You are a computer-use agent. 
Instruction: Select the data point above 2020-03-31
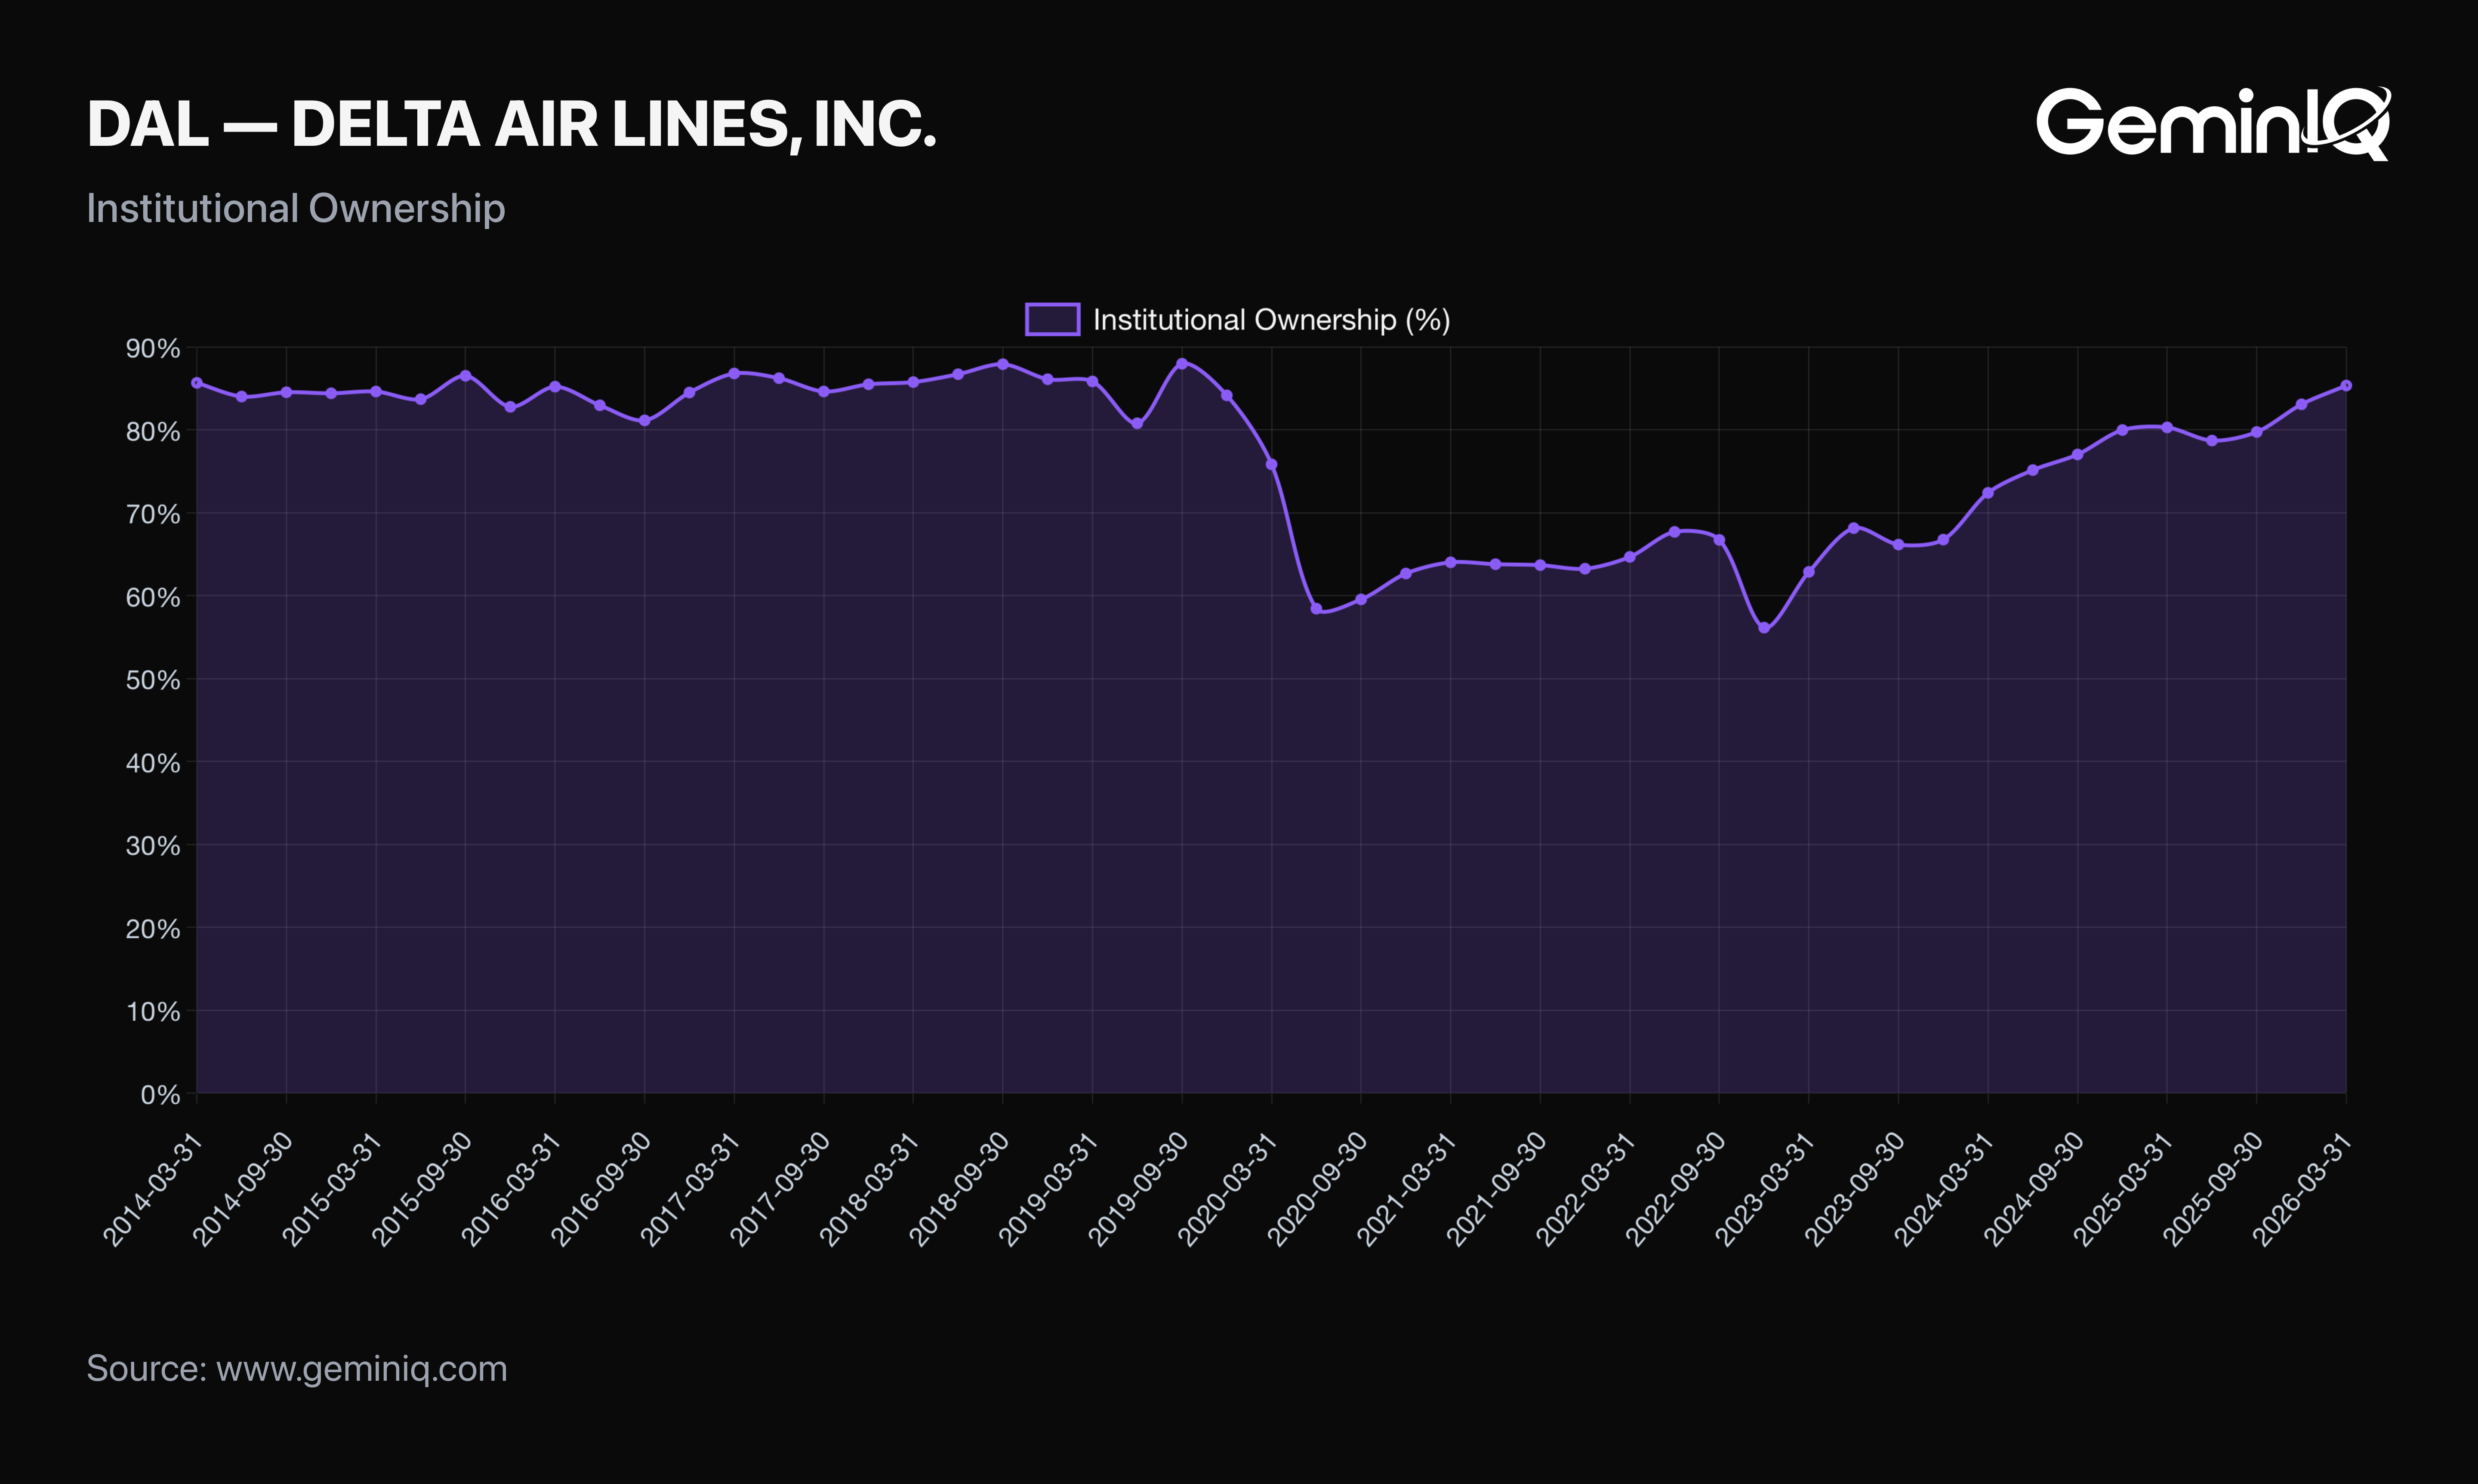(x=1272, y=464)
